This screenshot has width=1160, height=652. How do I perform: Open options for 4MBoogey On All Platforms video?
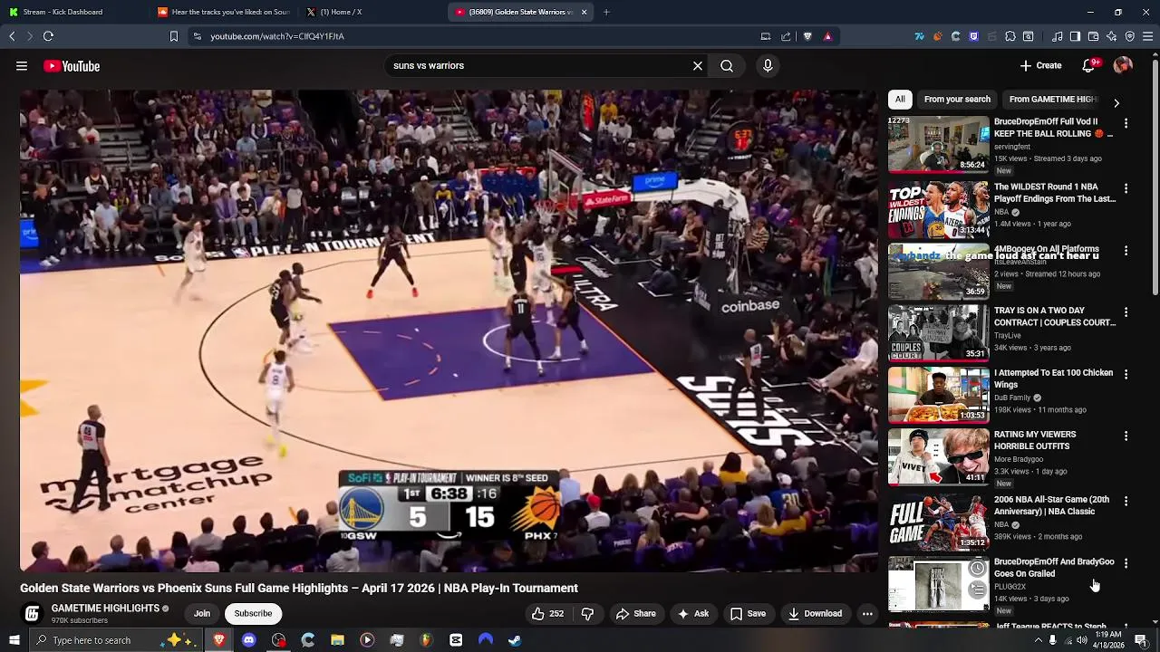point(1126,251)
